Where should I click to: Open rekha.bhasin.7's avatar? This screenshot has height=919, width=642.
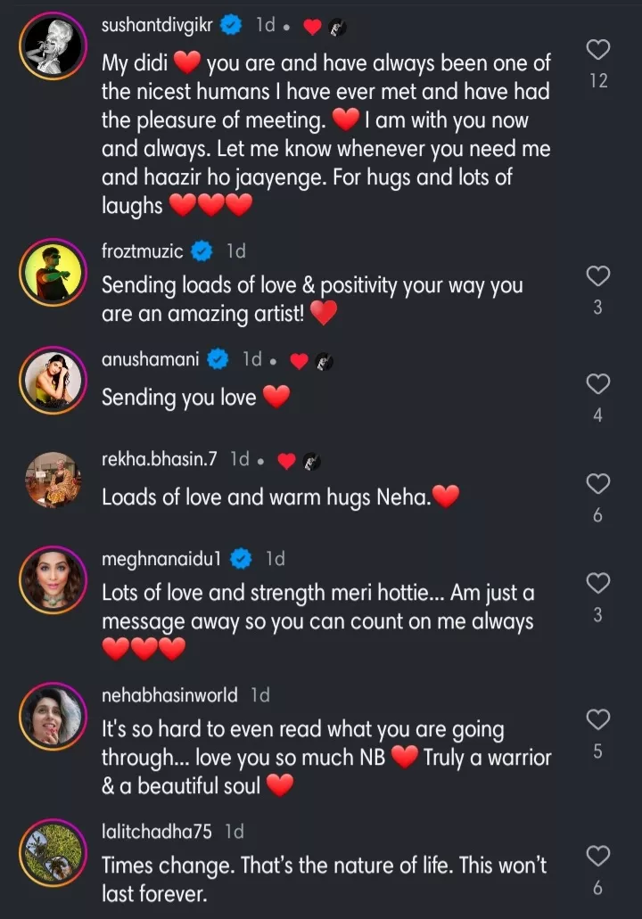click(53, 480)
